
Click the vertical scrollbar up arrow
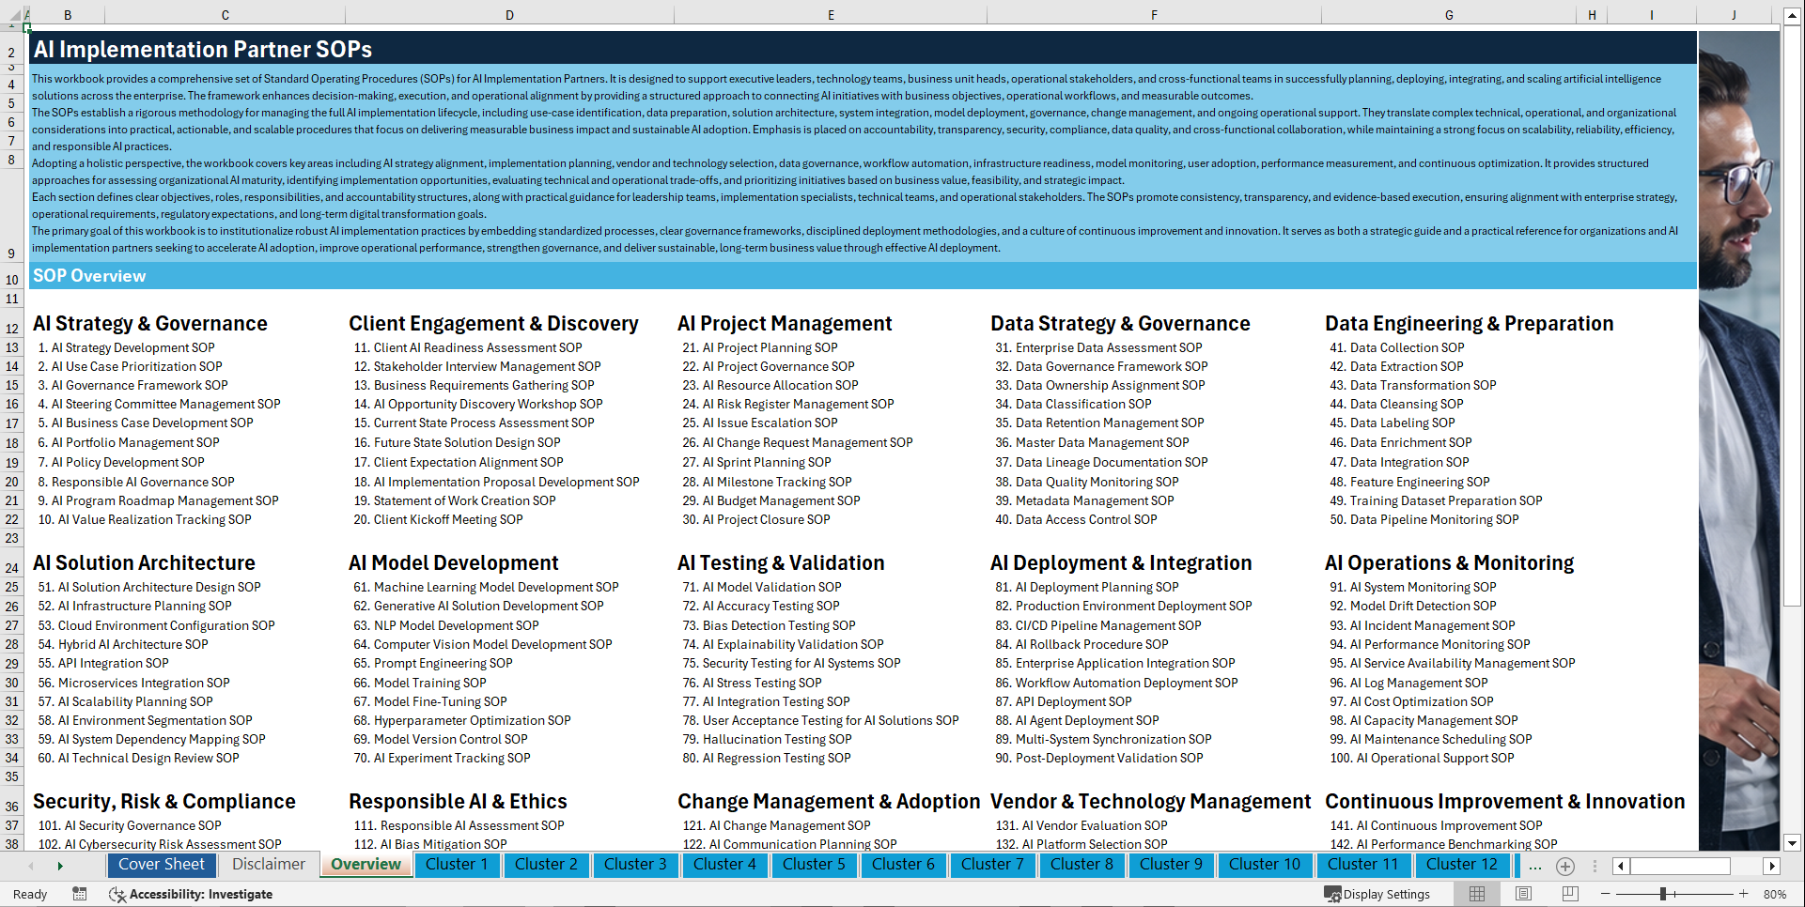point(1792,16)
